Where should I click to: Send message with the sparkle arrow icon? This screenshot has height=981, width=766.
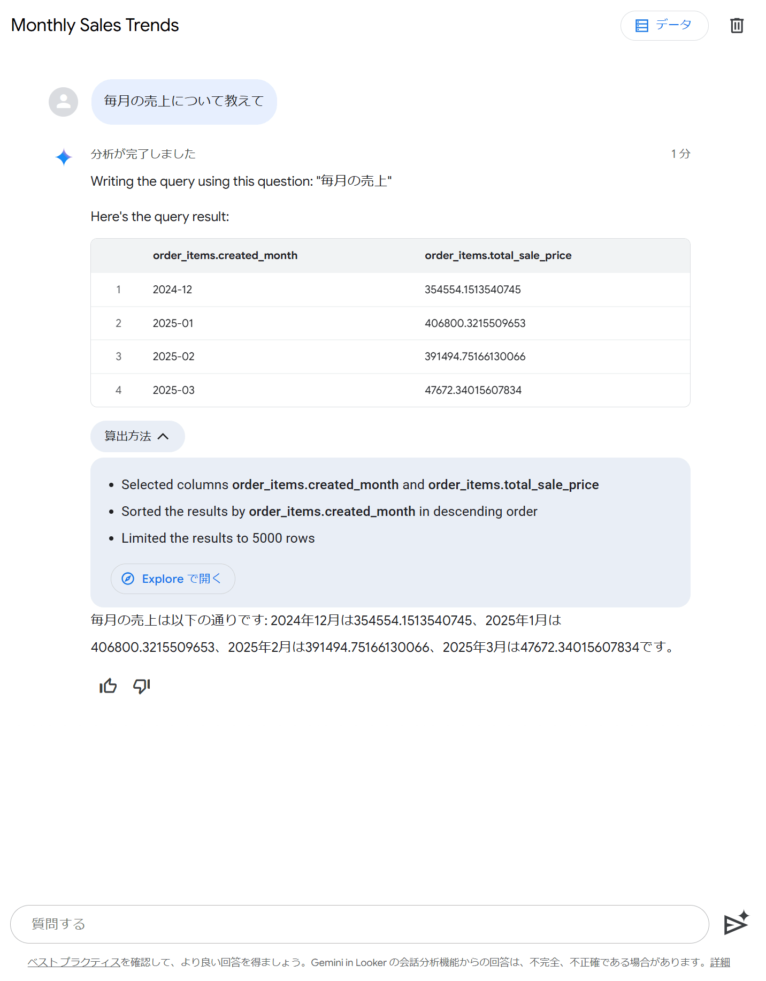coord(736,923)
